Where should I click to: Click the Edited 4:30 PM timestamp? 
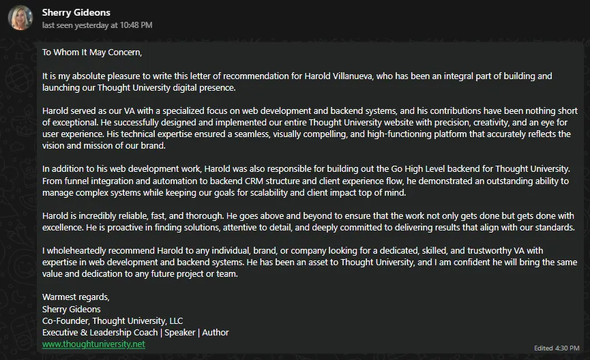coord(557,348)
